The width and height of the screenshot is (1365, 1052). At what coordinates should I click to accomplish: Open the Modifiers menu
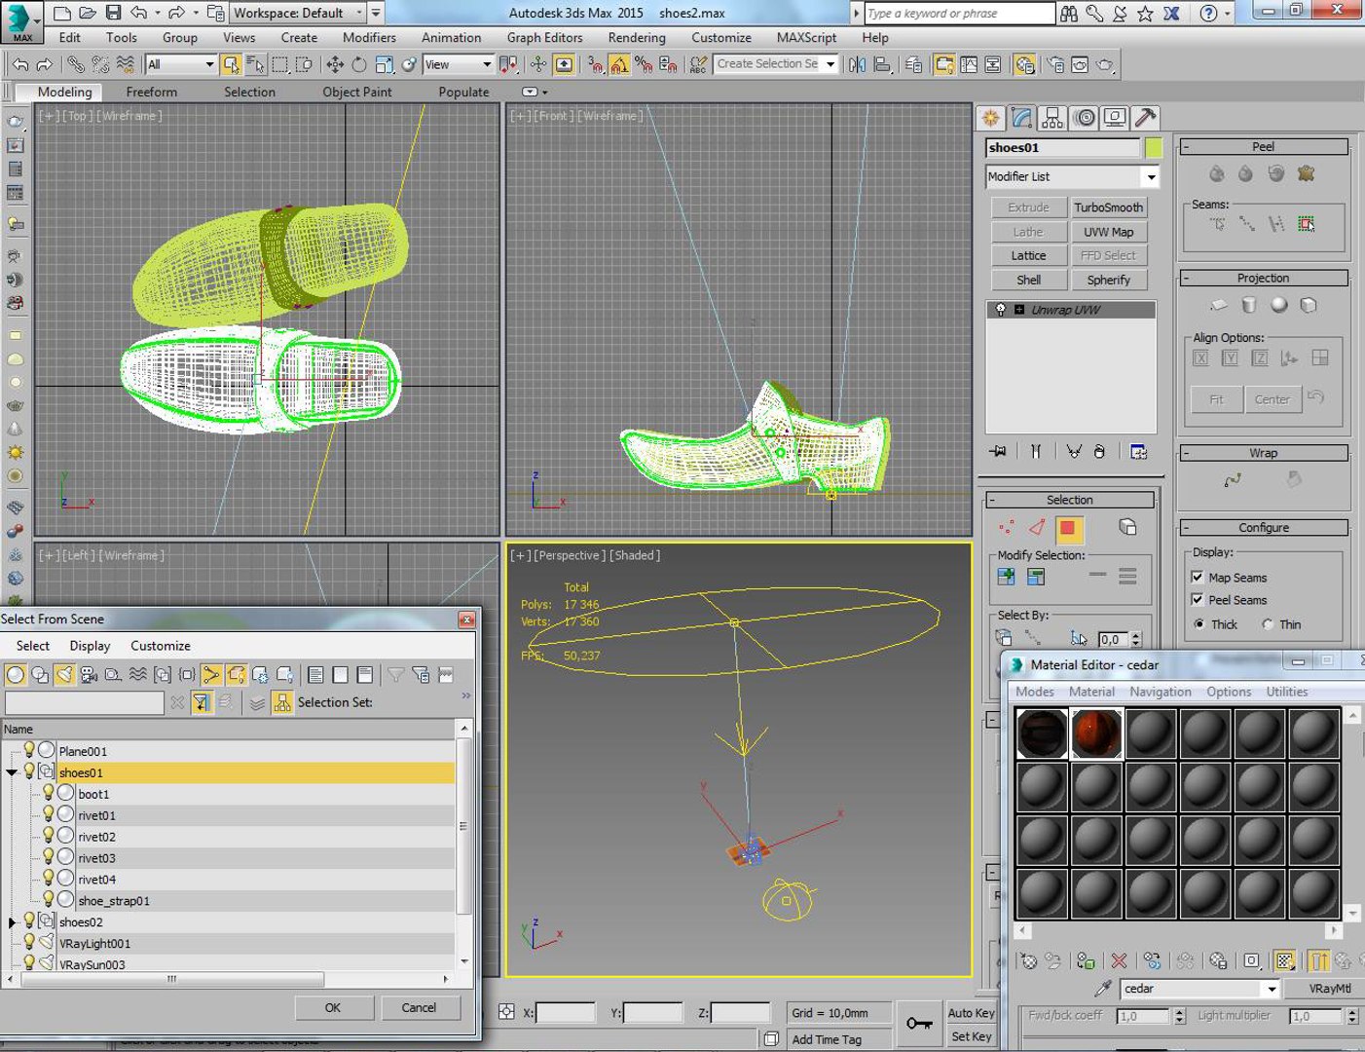369,37
